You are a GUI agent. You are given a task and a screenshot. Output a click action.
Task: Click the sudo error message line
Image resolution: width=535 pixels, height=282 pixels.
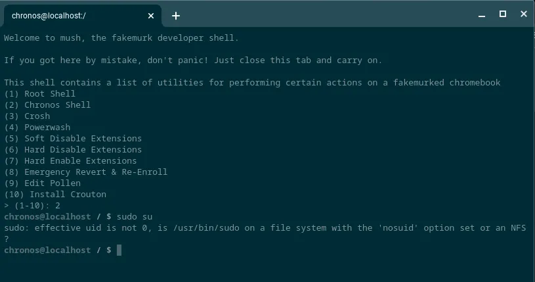tap(265, 228)
